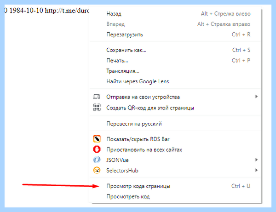Click the Ctrl + U shortcut label
276x212 pixels.
point(241,186)
